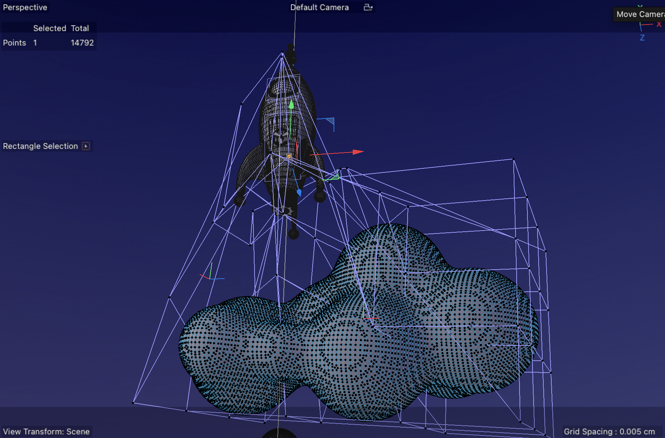Click the Default Camera label
This screenshot has height=438, width=665.
pos(320,7)
